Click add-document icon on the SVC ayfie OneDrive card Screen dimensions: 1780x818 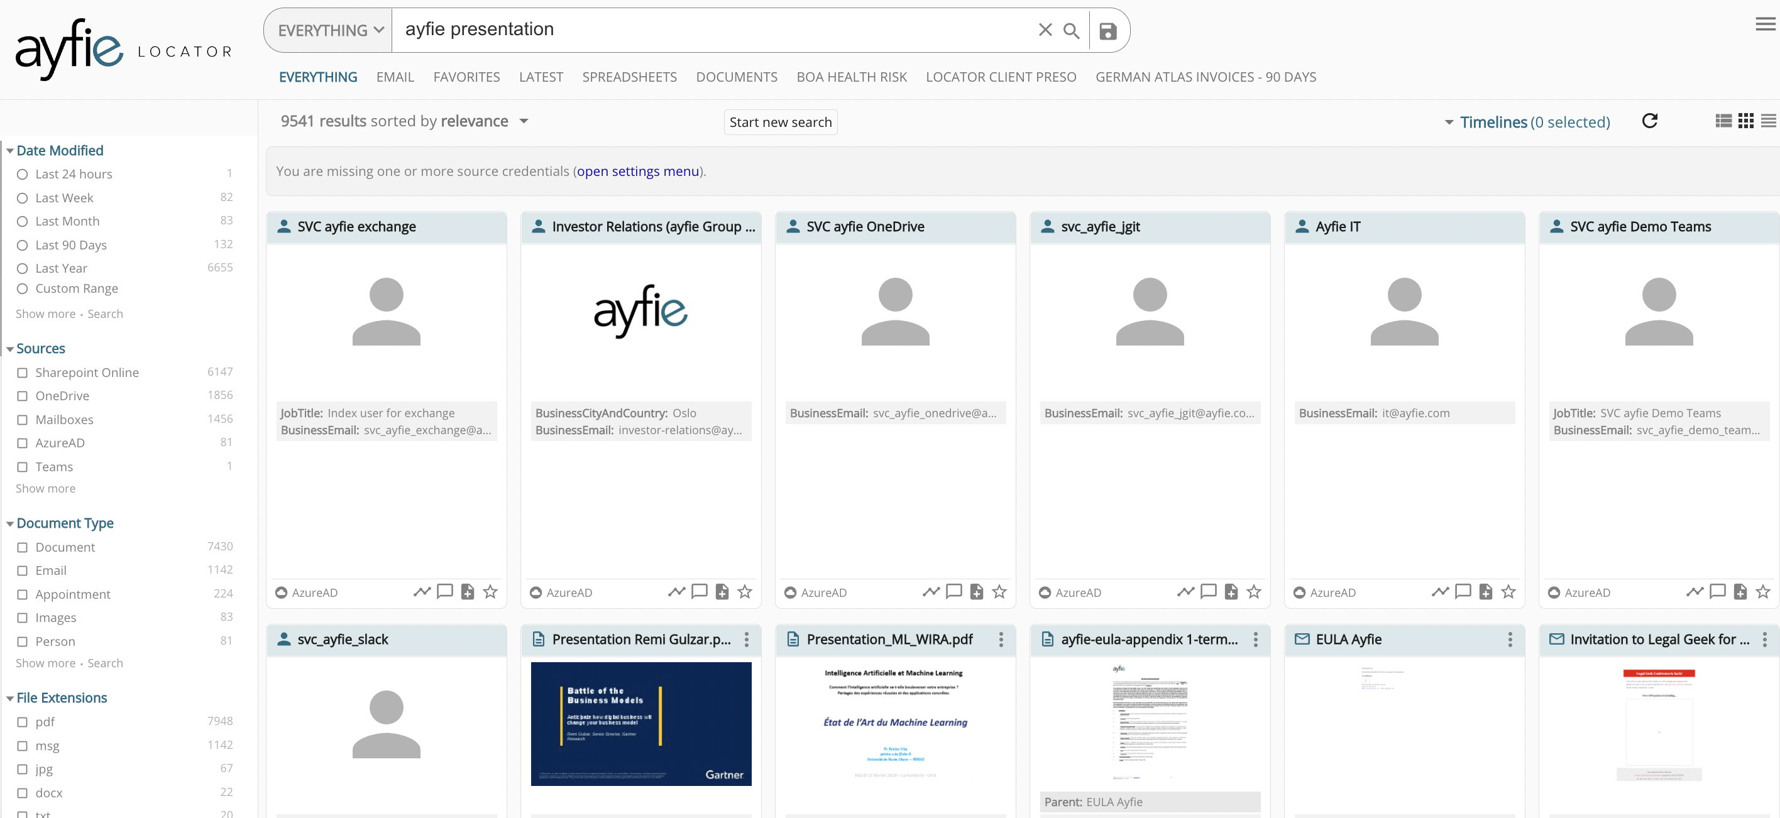[976, 591]
